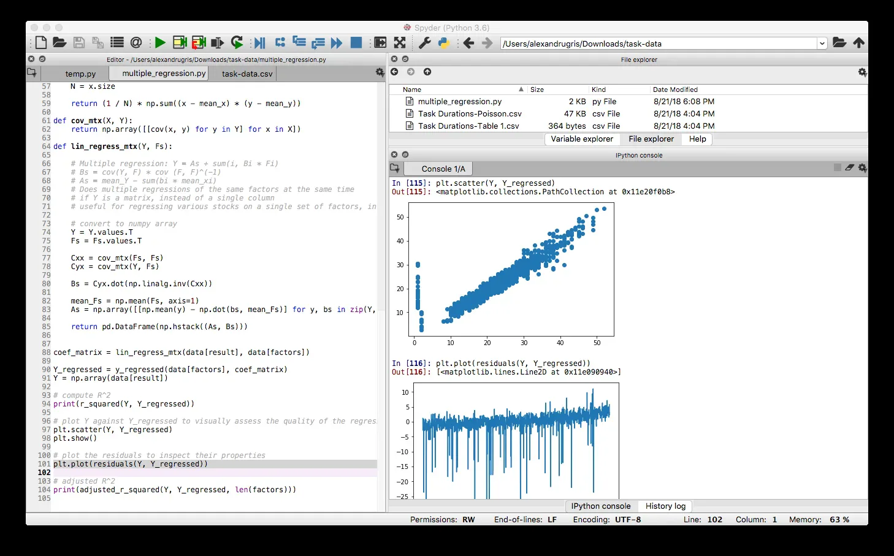
Task: Run the file with green play button
Action: [160, 43]
